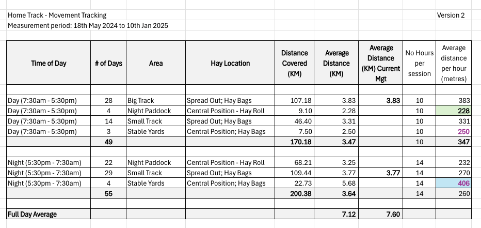Click the 2.50 average distance cell
The image size is (481, 228).
click(x=336, y=131)
